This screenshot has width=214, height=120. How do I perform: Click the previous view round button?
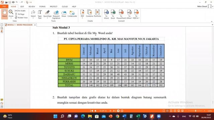coord(118,111)
